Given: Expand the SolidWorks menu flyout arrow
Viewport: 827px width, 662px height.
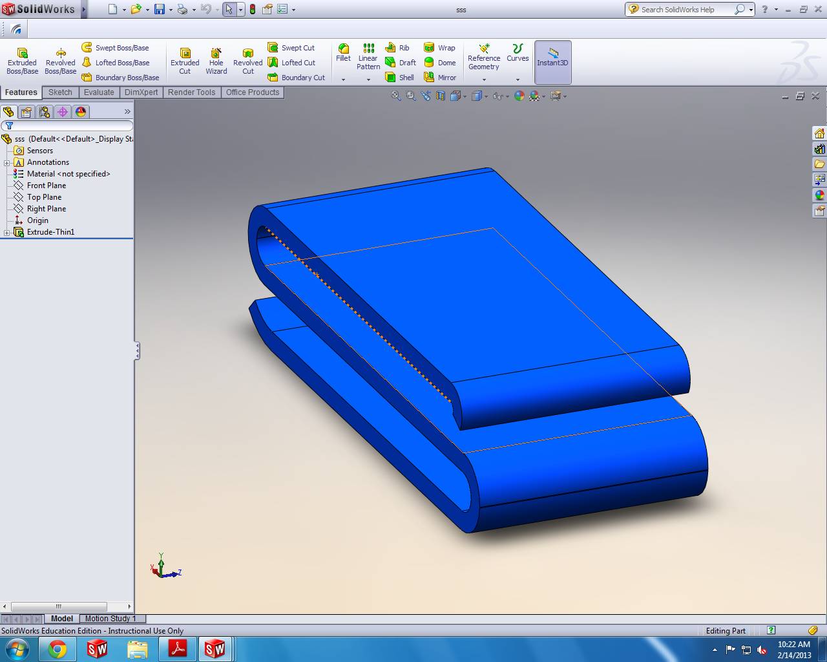Looking at the screenshot, I should 84,9.
